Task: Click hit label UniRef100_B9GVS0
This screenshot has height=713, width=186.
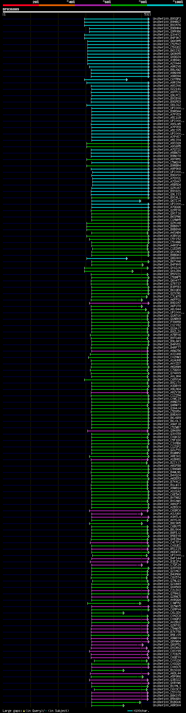Action: 167,175
